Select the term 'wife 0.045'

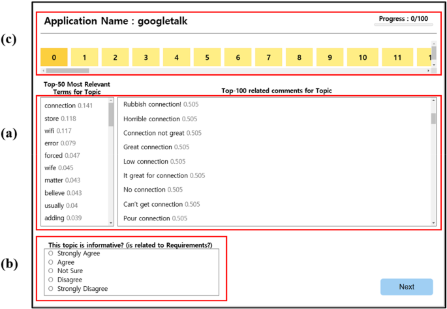point(59,168)
